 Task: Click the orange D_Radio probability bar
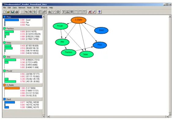pos(12,88)
